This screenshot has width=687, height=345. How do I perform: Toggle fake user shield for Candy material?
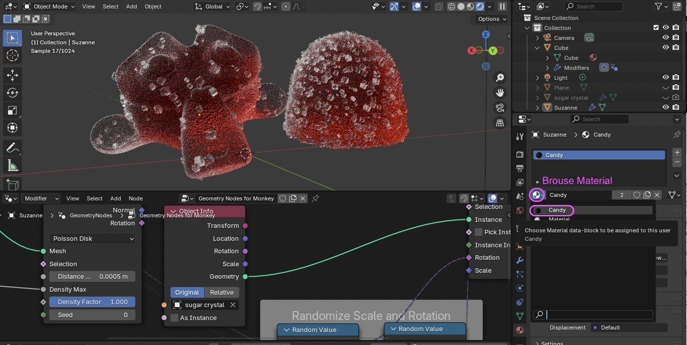[637, 195]
